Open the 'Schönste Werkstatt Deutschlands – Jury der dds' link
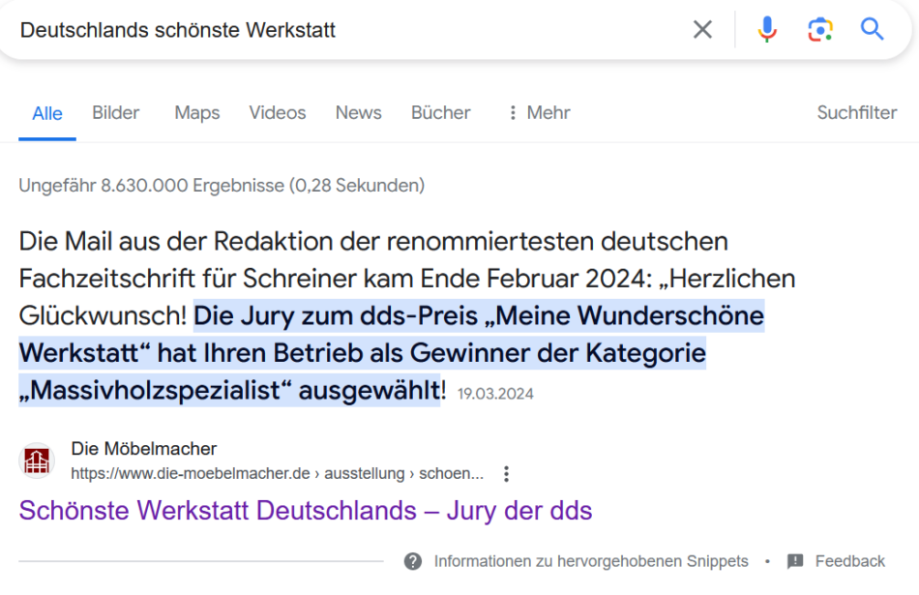The image size is (919, 595). [x=306, y=511]
